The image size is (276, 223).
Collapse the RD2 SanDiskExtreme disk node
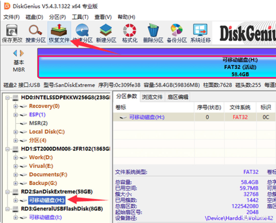point(7,192)
